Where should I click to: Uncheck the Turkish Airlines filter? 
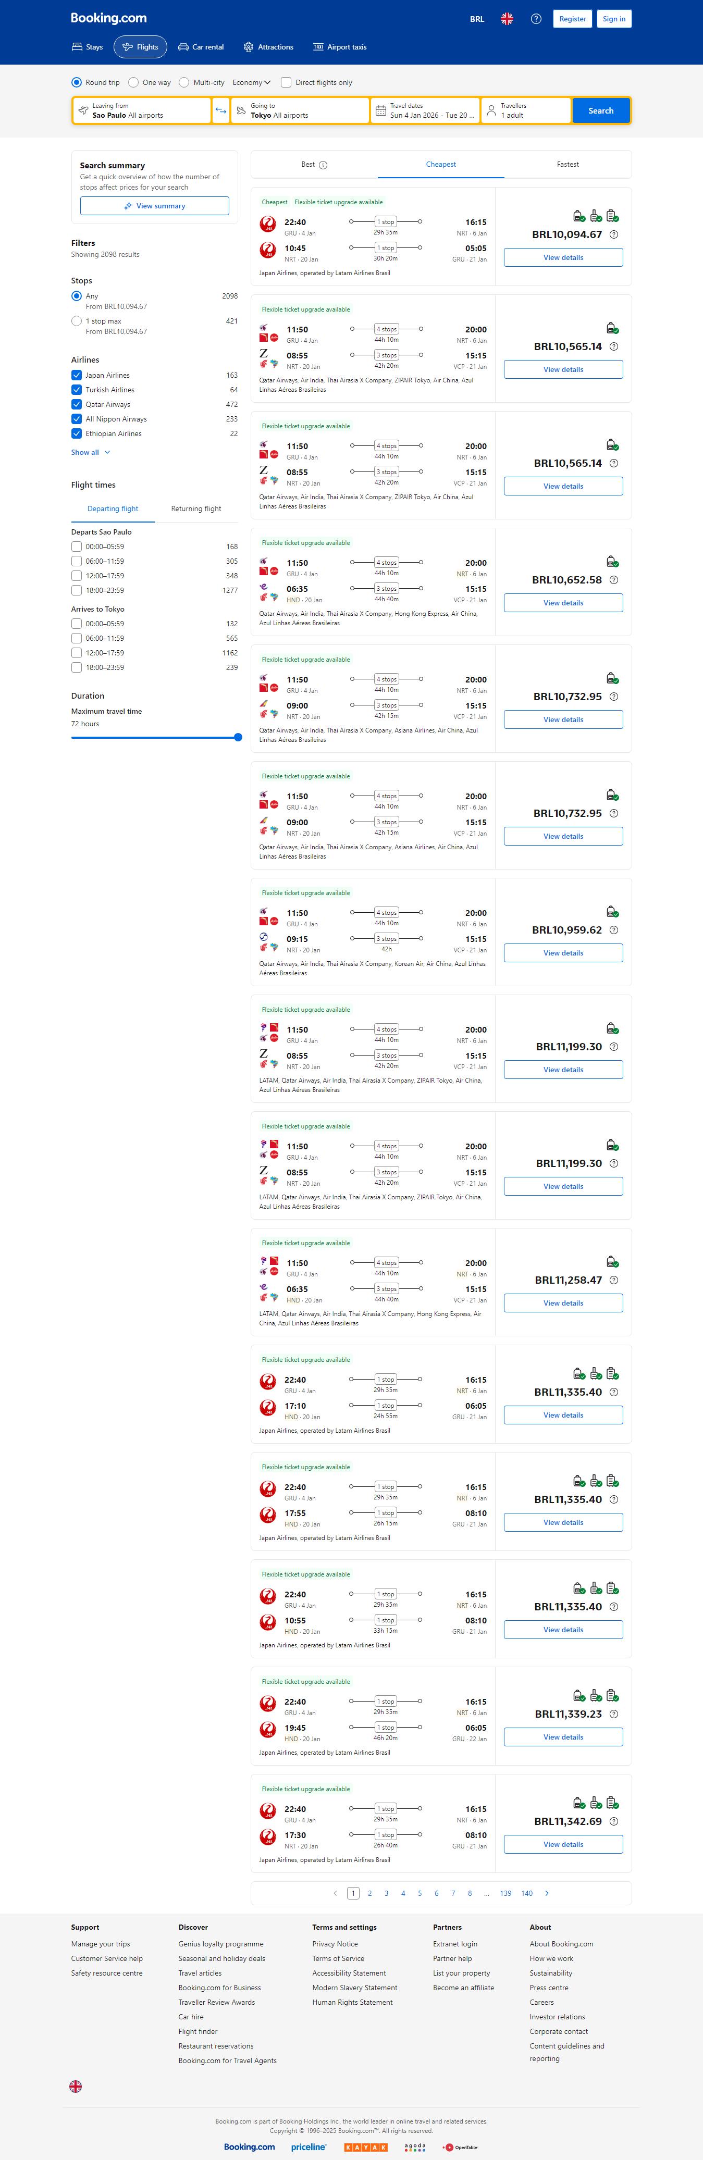[76, 390]
